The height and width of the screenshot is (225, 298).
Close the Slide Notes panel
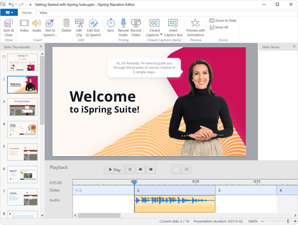[x=294, y=46]
